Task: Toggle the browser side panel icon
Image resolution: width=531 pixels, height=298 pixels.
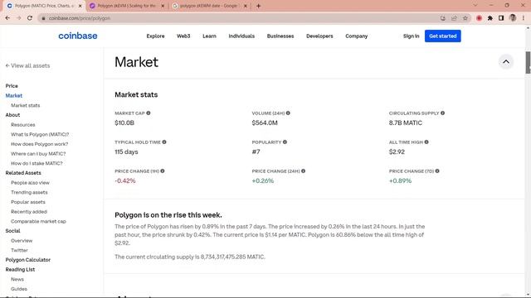Action: 501,18
